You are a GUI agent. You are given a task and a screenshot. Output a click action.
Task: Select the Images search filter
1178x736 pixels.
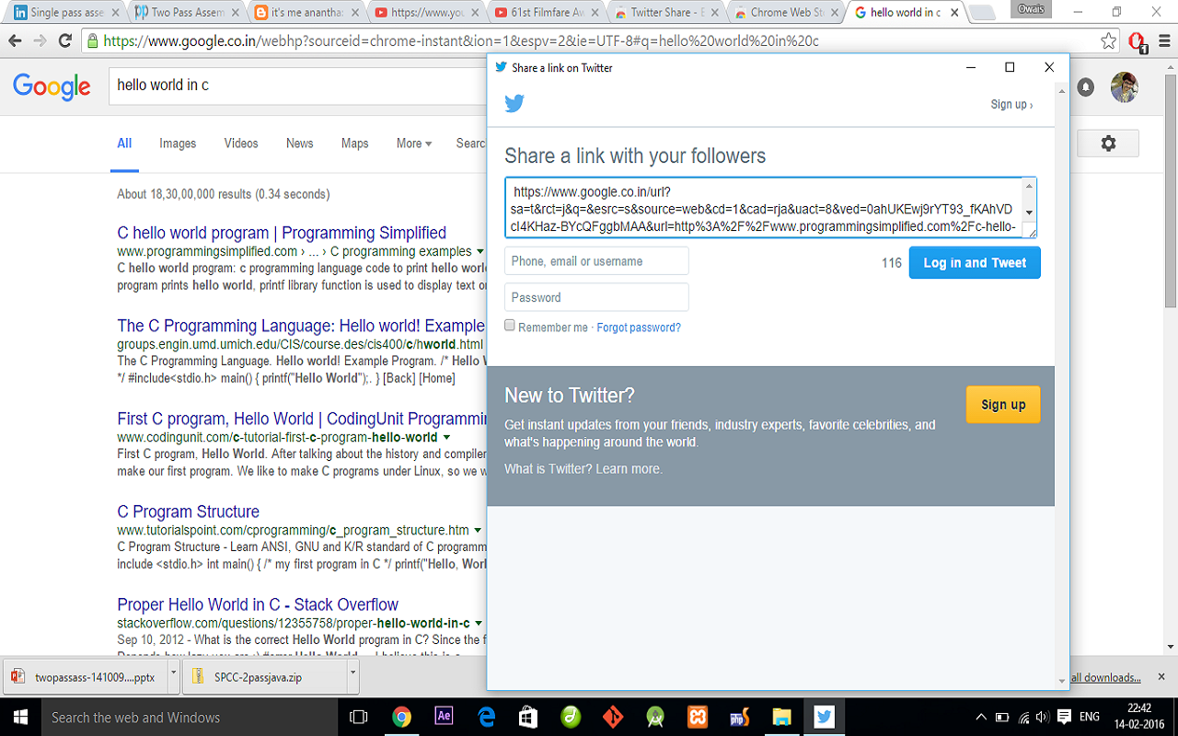[178, 144]
